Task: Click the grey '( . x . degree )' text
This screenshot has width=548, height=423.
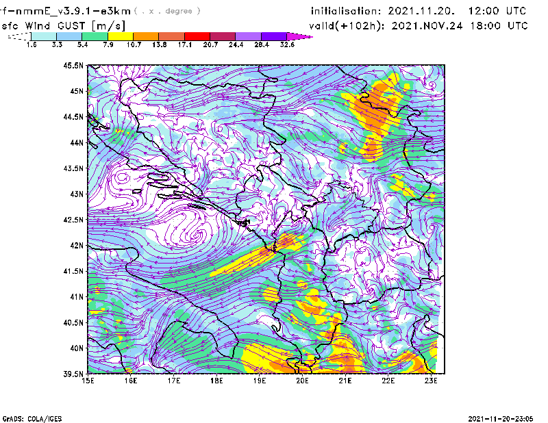Action: tap(167, 11)
